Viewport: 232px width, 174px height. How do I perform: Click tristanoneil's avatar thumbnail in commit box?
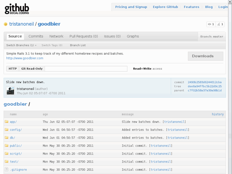10,91
